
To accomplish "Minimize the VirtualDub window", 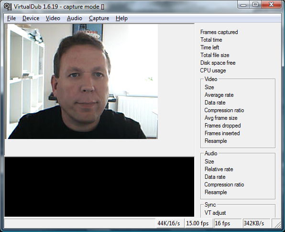I will [243, 5].
